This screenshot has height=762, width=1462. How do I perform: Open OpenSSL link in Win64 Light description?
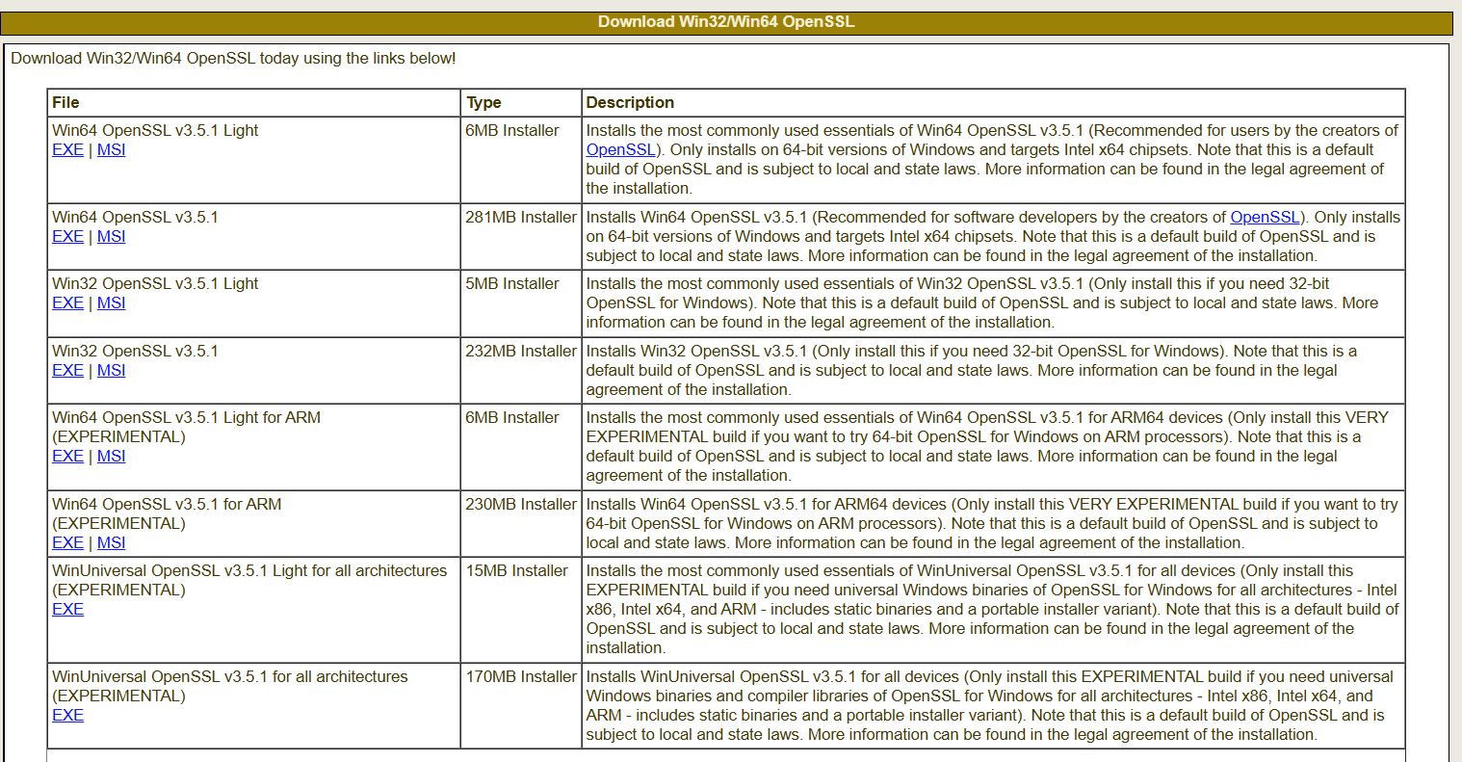point(621,150)
